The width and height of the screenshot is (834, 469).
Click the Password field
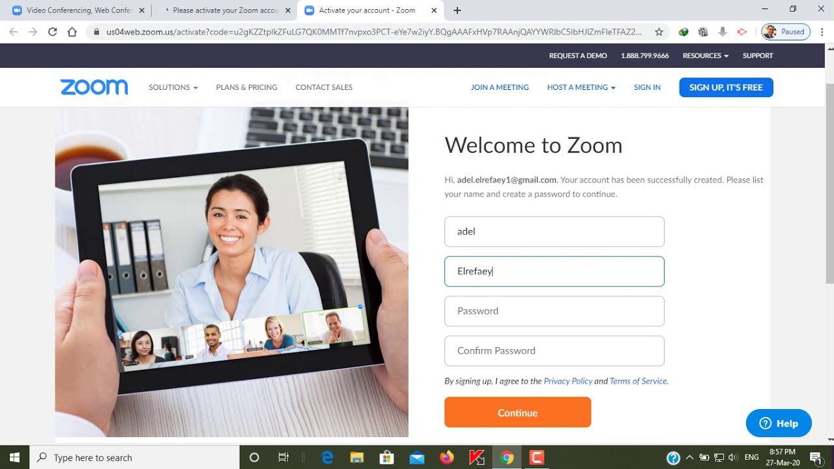click(554, 311)
